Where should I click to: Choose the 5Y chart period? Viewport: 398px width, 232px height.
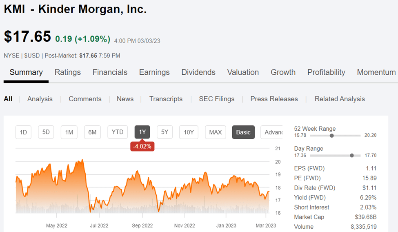coord(165,132)
